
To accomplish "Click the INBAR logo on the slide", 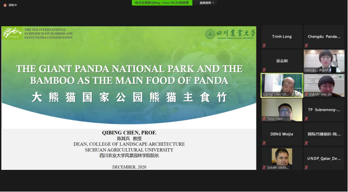I will (12, 33).
